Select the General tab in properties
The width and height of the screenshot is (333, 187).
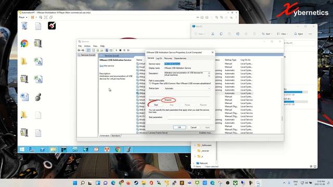point(150,58)
